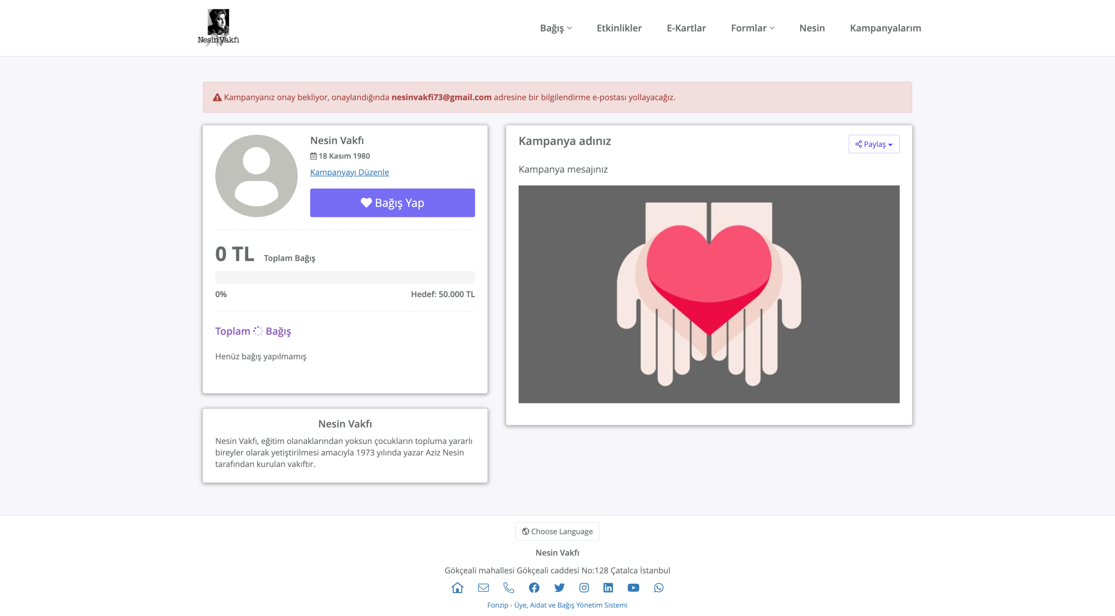Open the Twitter footer icon

tap(559, 588)
